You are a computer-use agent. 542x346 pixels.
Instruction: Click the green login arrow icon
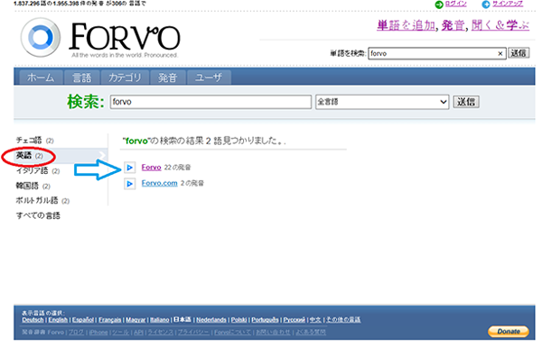click(x=439, y=5)
